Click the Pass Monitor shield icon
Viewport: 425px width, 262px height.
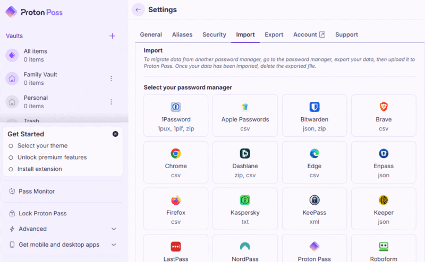12,191
